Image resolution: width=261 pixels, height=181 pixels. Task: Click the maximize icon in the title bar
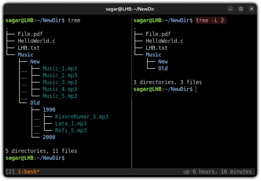241,9
